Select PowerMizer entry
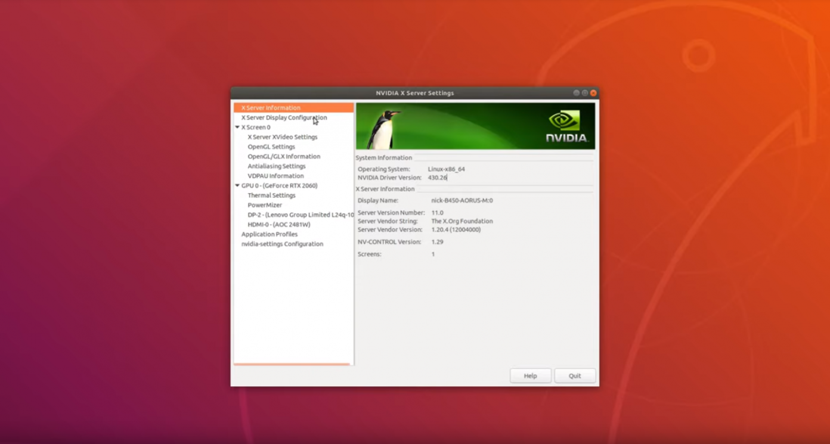 point(265,205)
